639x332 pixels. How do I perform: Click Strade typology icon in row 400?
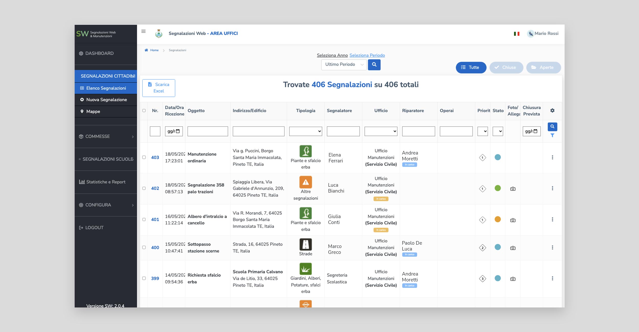pyautogui.click(x=305, y=244)
